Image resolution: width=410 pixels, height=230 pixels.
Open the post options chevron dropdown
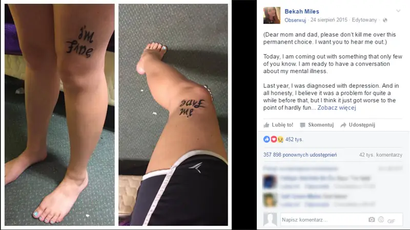tap(398, 11)
